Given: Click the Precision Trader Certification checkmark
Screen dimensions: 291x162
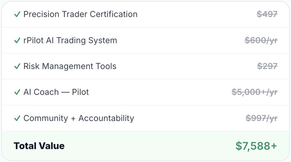Looking at the screenshot, I should (17, 14).
